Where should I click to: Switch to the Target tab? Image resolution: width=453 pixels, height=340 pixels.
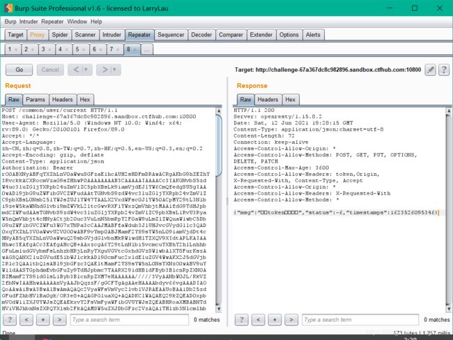(15, 35)
